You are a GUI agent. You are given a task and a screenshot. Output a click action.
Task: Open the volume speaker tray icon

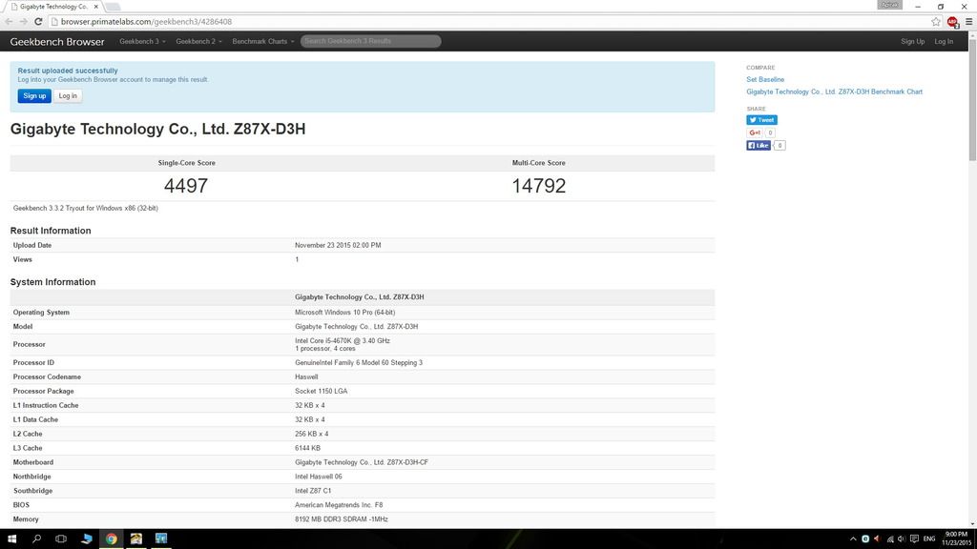[x=902, y=539]
